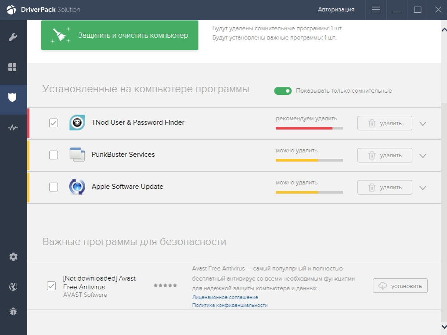This screenshot has width=447, height=335.
Task: Expand details for TNod User & Password Finder
Action: [x=423, y=124]
